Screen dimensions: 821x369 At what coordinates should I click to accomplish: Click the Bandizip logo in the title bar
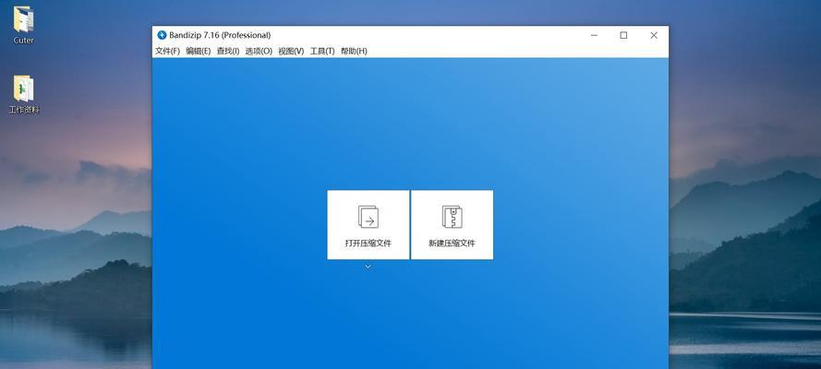pos(162,35)
